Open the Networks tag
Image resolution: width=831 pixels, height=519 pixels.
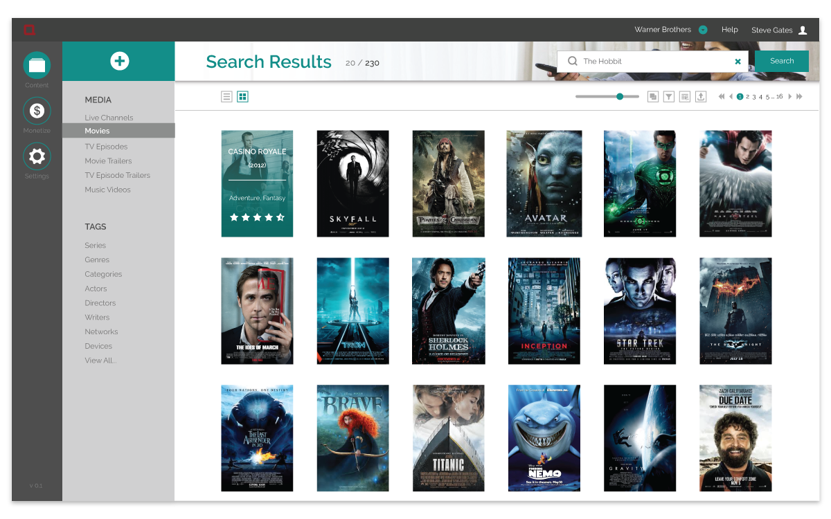101,332
